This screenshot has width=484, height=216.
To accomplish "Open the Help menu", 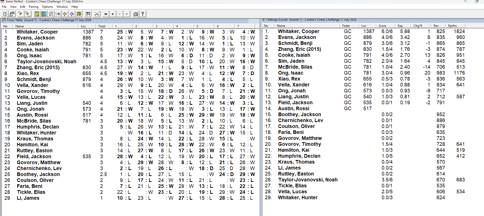I will coord(75,7).
